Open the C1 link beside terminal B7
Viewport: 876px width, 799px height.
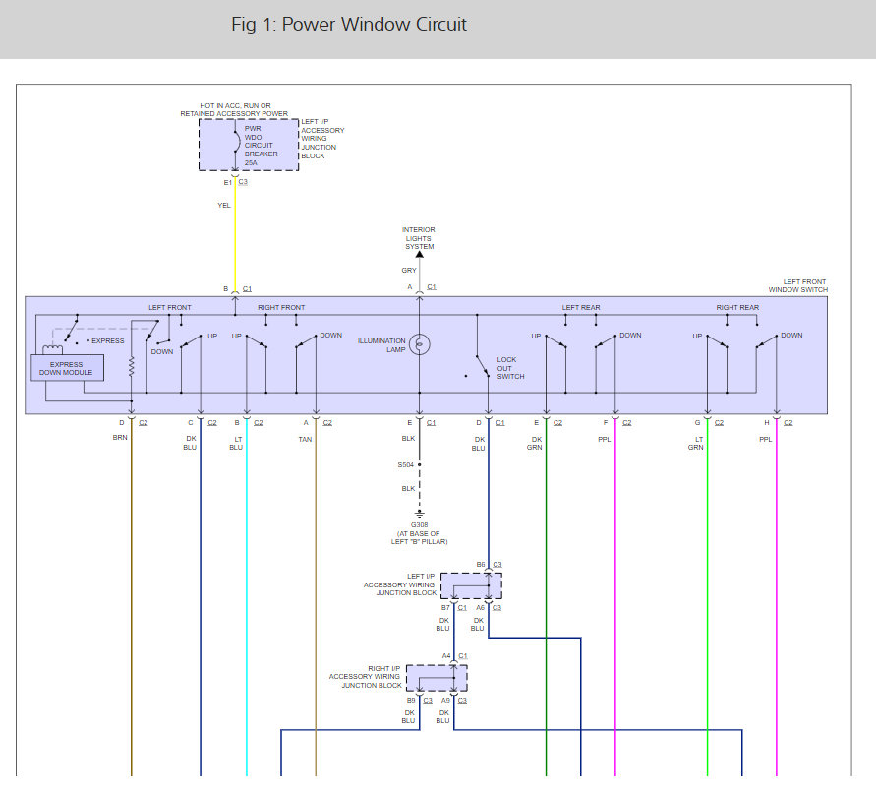462,608
